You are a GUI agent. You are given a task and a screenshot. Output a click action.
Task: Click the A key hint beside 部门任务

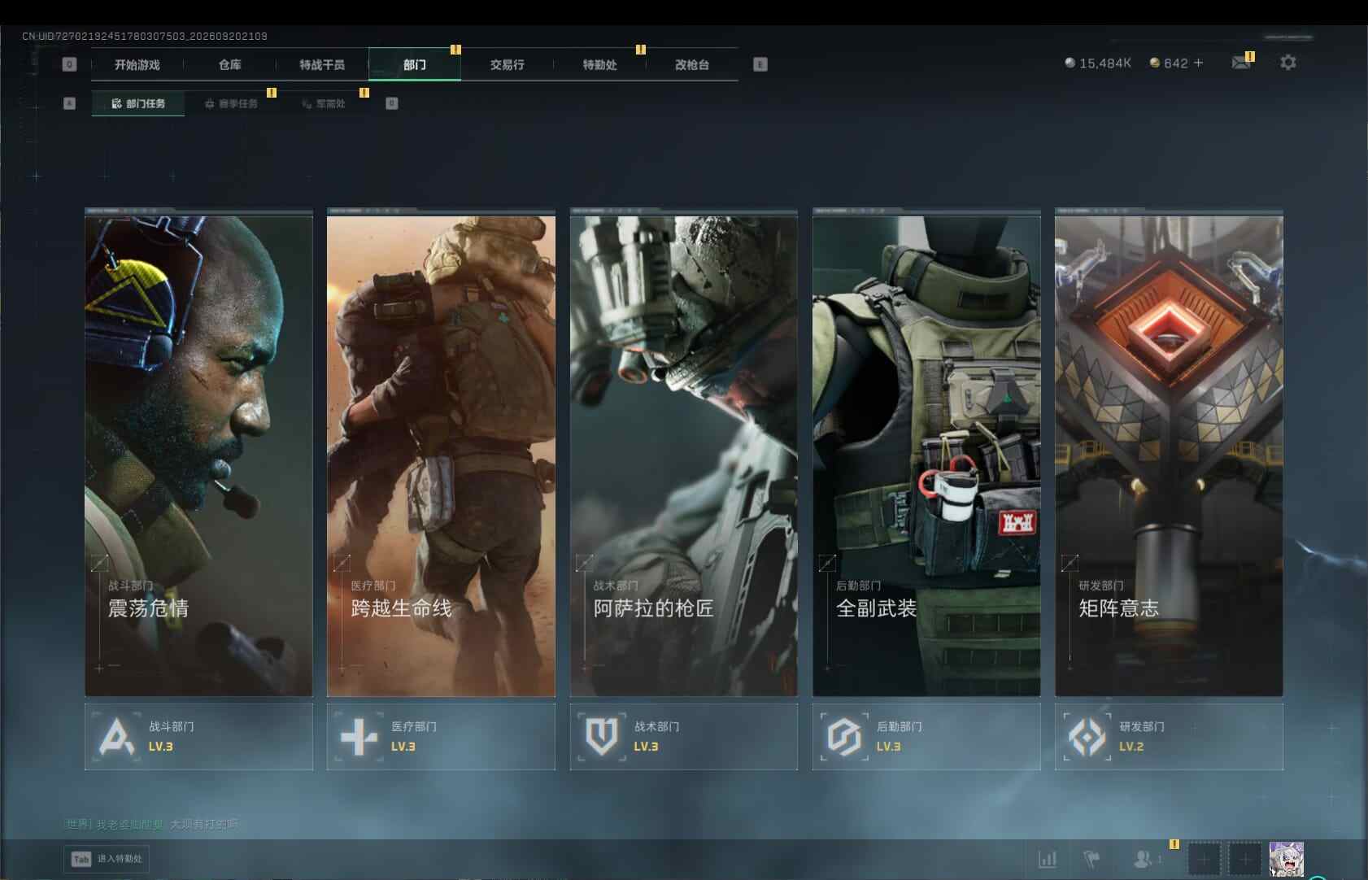coord(69,103)
